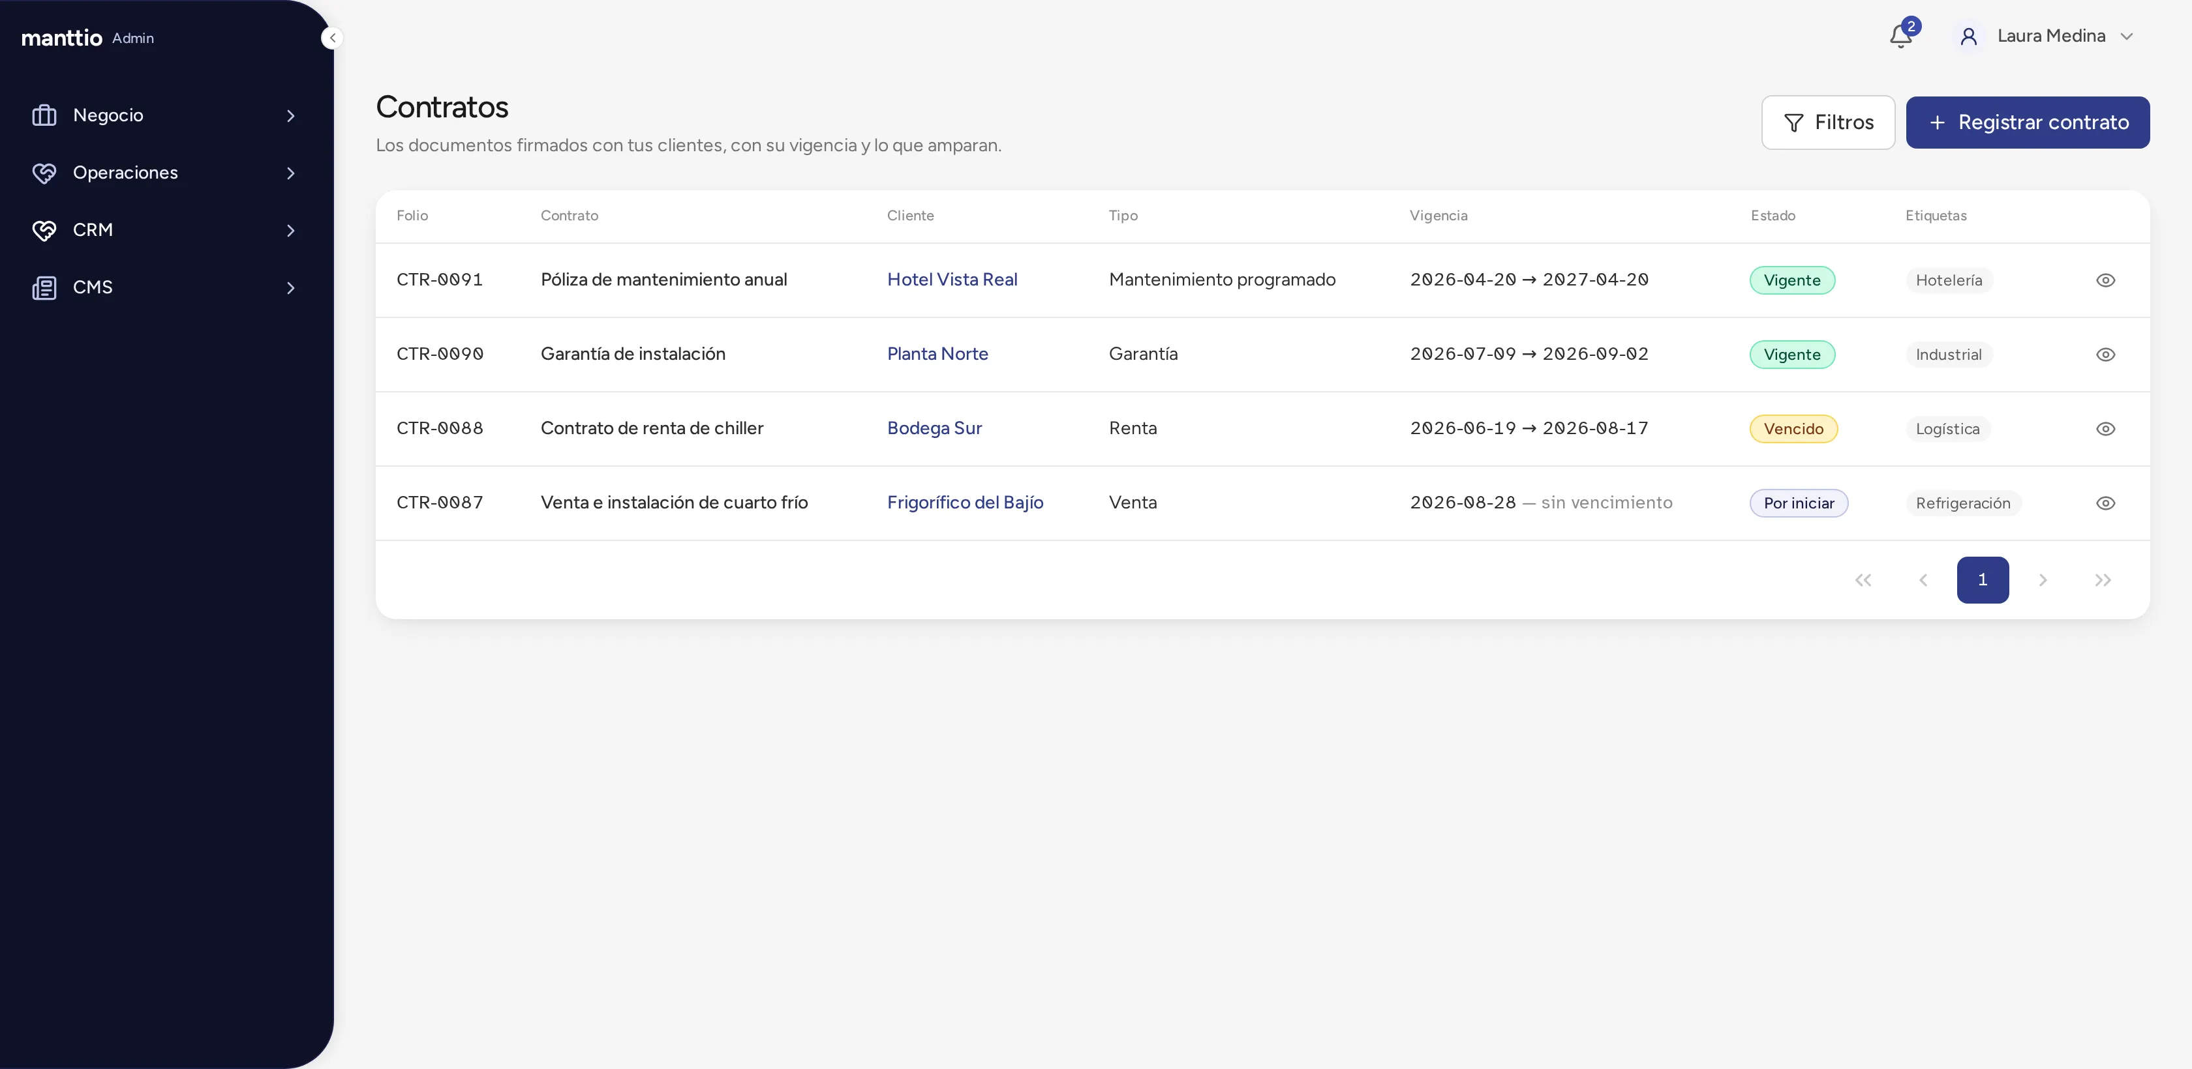Click the Negocio briefcase icon
The width and height of the screenshot is (2192, 1069).
(x=44, y=115)
